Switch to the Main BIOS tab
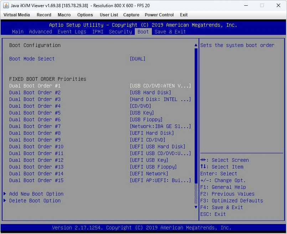The image size is (287, 234). (17, 32)
